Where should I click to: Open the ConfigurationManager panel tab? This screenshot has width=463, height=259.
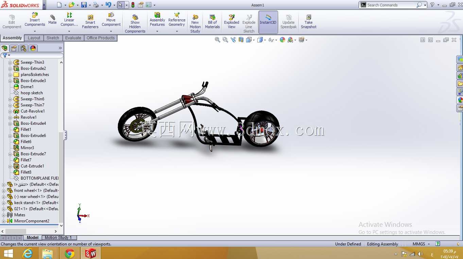click(23, 48)
